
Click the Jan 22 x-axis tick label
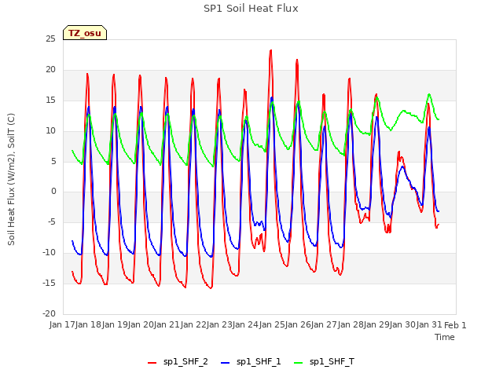tap(193, 325)
